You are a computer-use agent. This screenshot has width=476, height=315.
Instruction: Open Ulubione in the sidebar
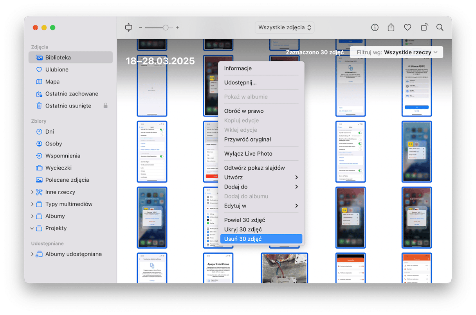(x=57, y=70)
